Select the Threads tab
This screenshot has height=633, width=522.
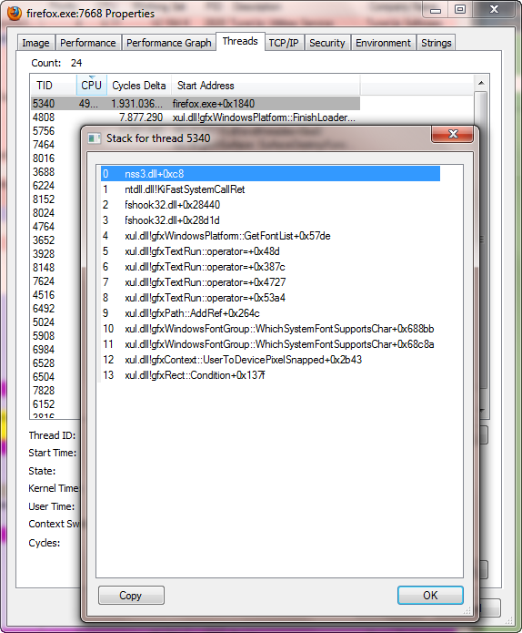pos(240,41)
